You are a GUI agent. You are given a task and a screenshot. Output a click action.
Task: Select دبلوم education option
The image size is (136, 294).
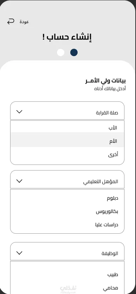[67, 198]
